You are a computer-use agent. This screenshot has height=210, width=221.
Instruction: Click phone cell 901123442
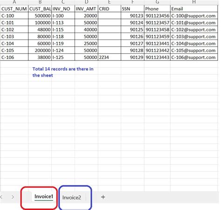[x=157, y=51]
